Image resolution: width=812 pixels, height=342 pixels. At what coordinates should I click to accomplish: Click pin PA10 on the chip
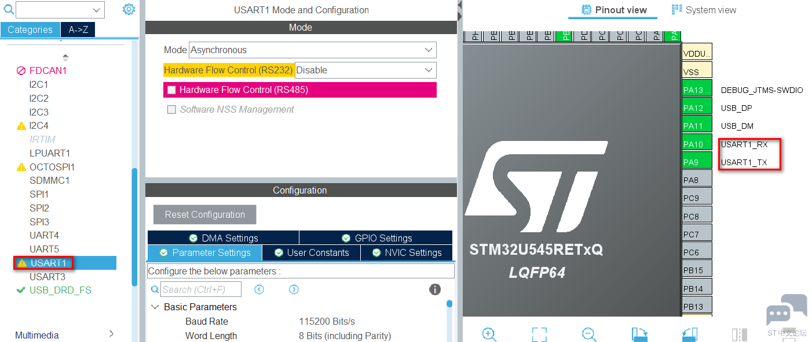(x=697, y=144)
